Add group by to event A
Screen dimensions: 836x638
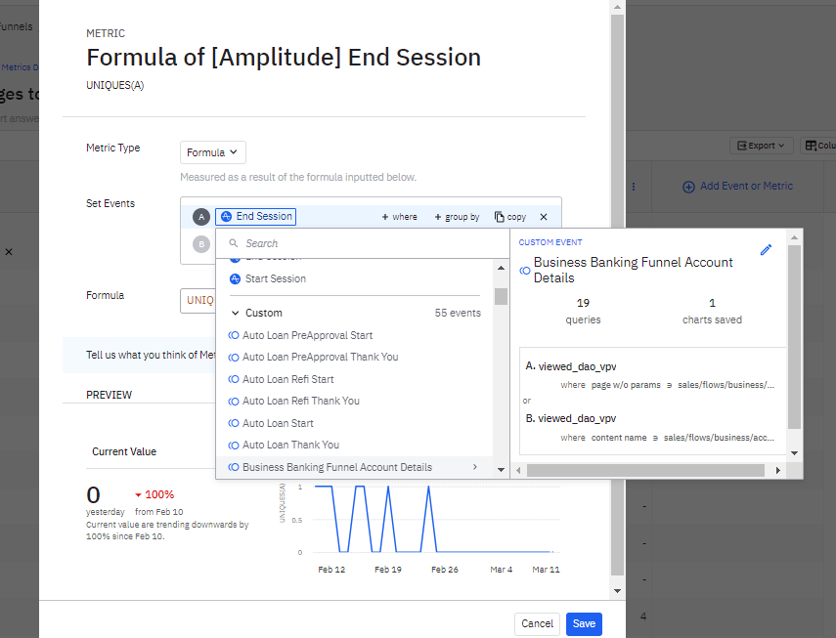tap(457, 217)
